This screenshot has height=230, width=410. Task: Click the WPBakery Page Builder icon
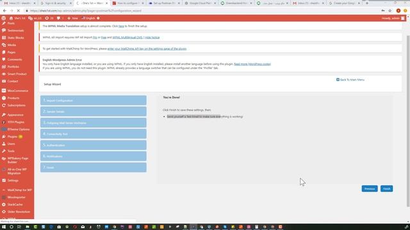pos(4,158)
